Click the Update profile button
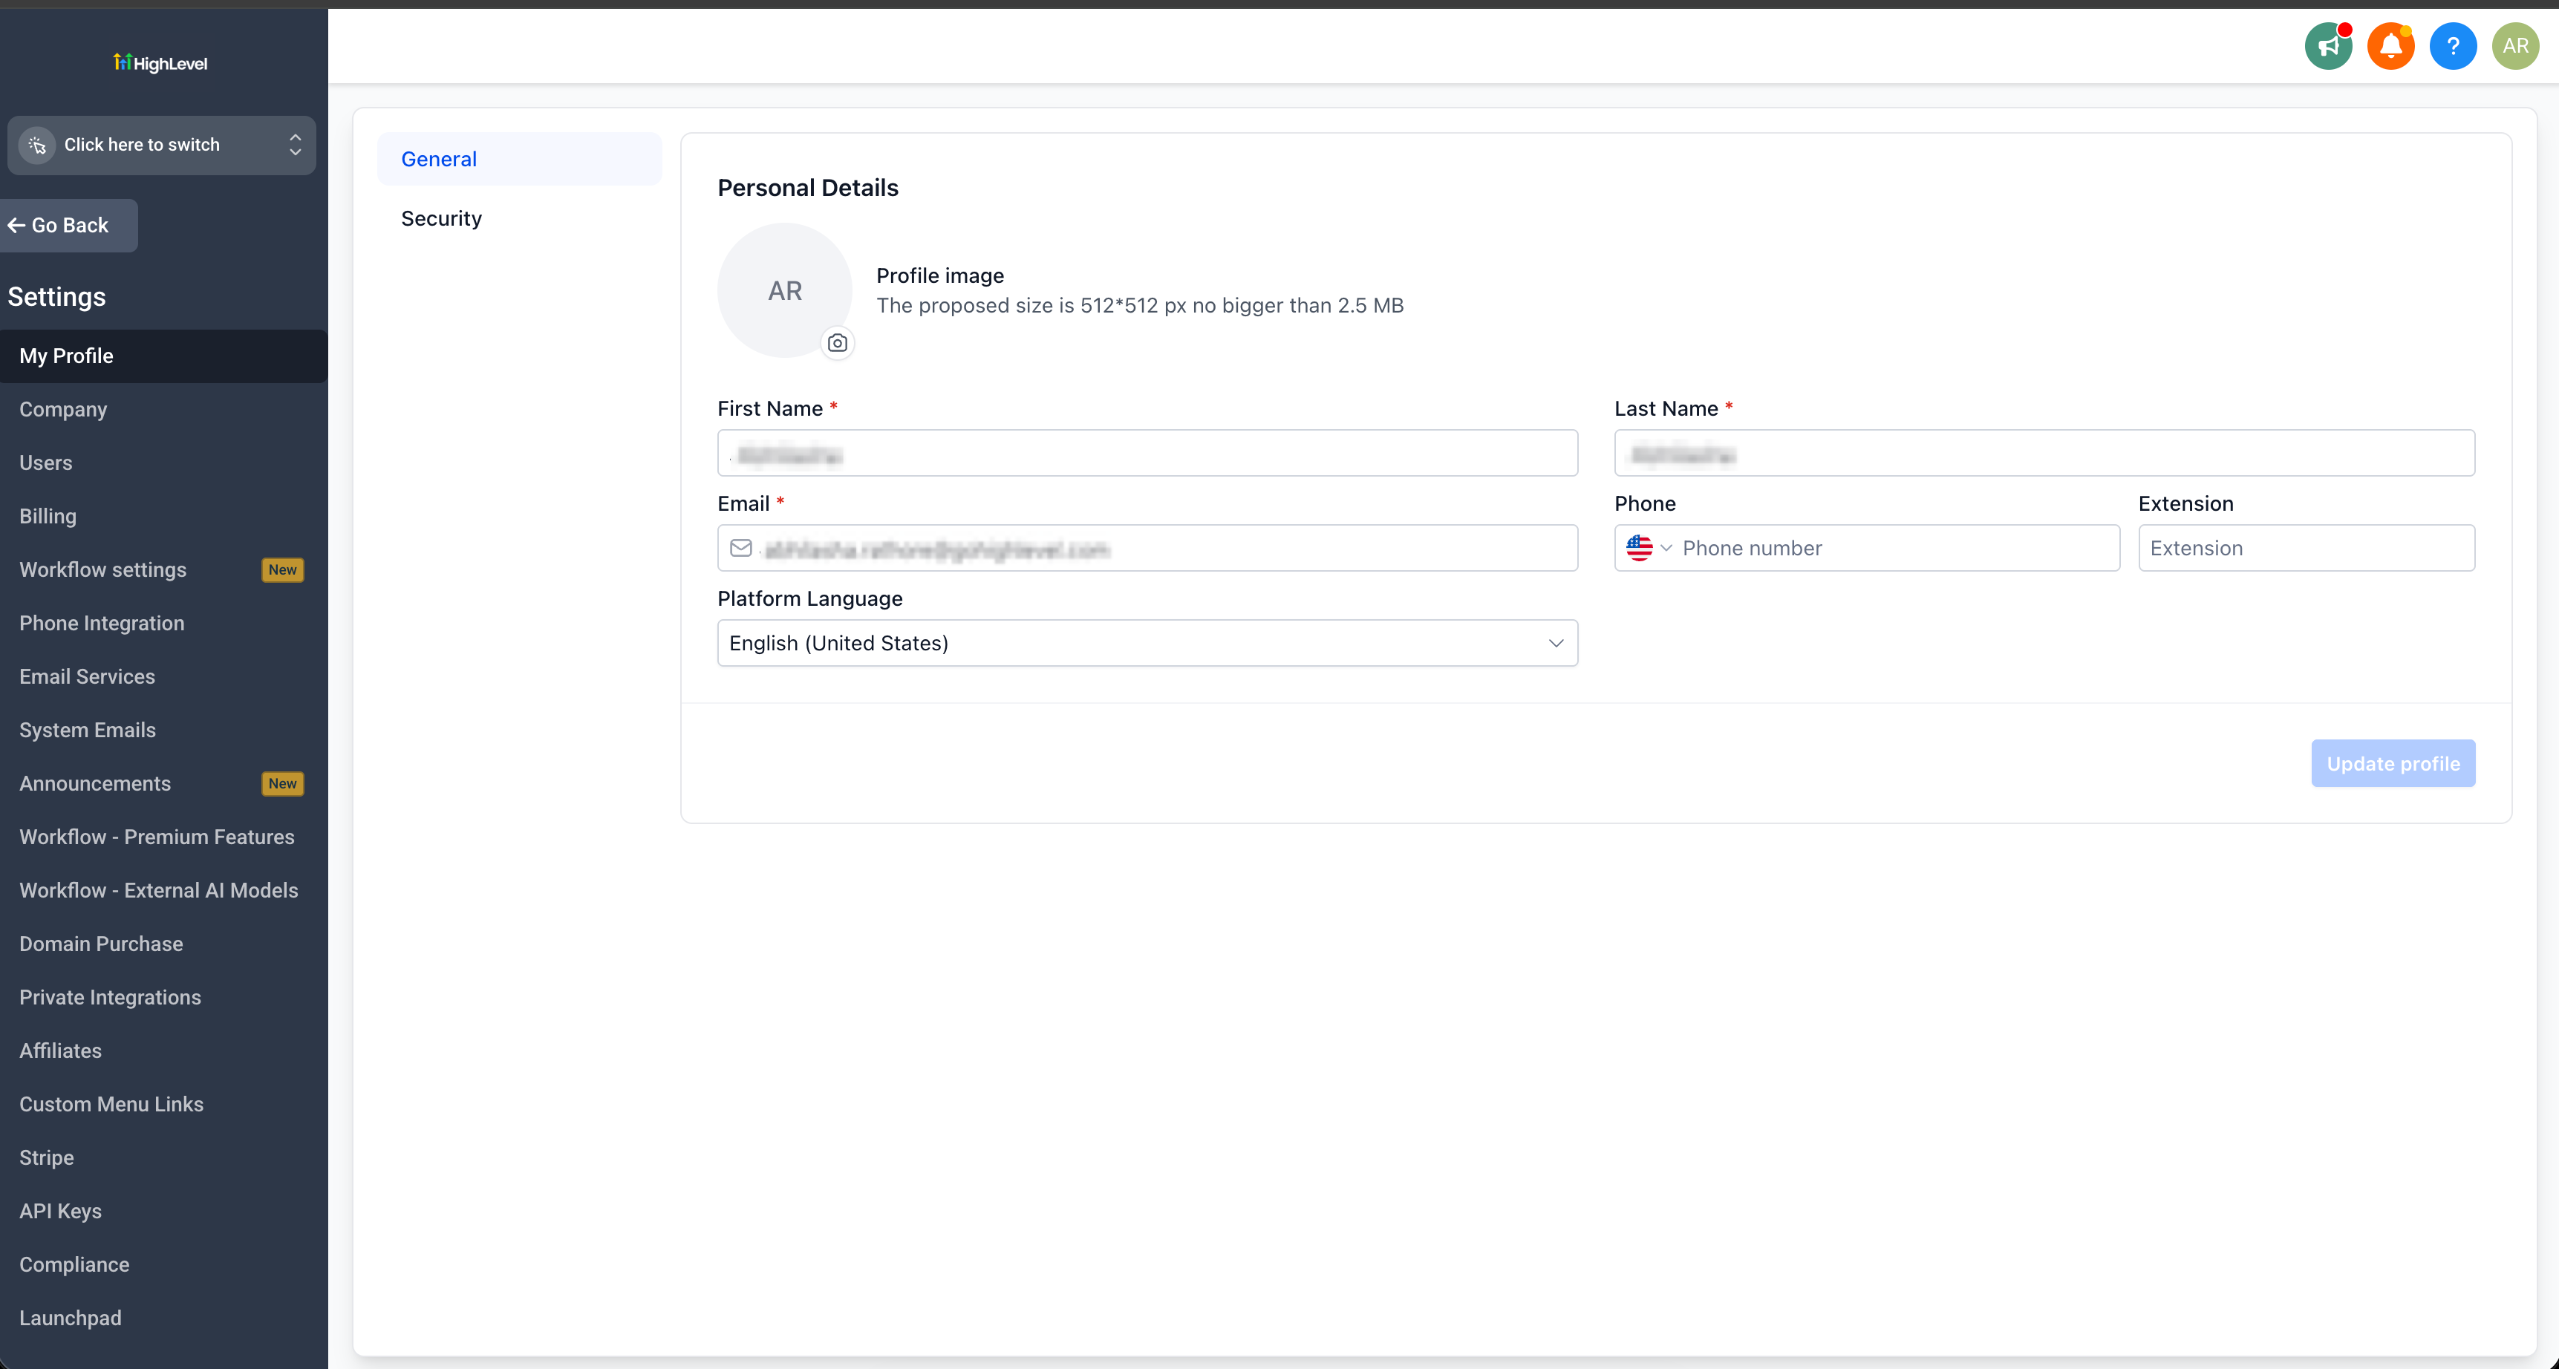Screen dimensions: 2559x1369 coord(2392,763)
